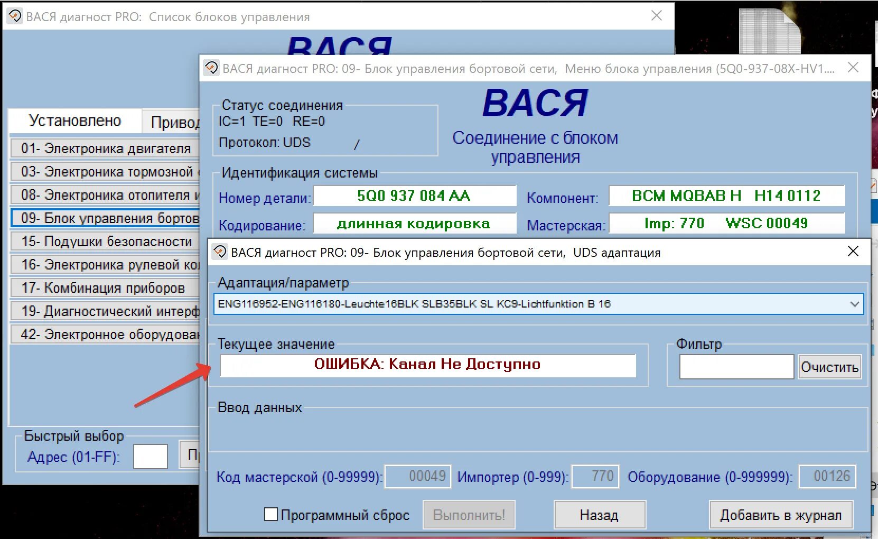Click the greyed Выполнить! button
This screenshot has height=539, width=878.
coord(469,515)
